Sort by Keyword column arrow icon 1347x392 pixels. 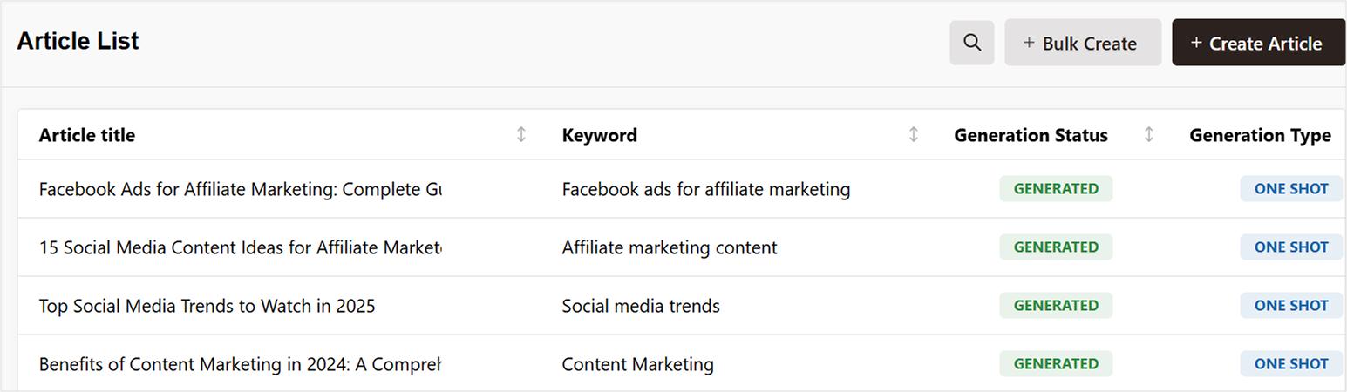pyautogui.click(x=914, y=134)
